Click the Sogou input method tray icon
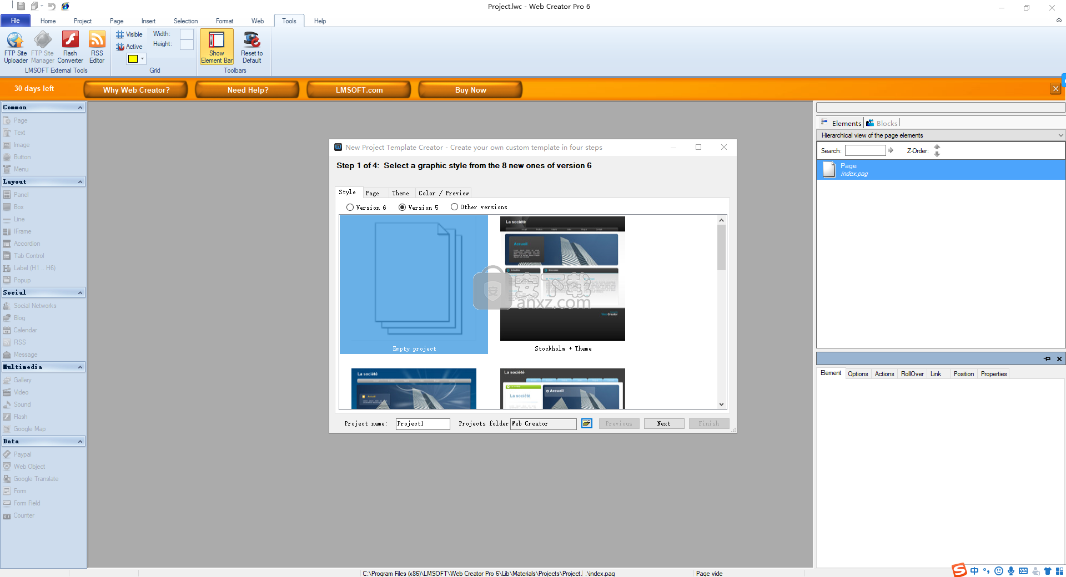This screenshot has width=1066, height=577. [959, 570]
